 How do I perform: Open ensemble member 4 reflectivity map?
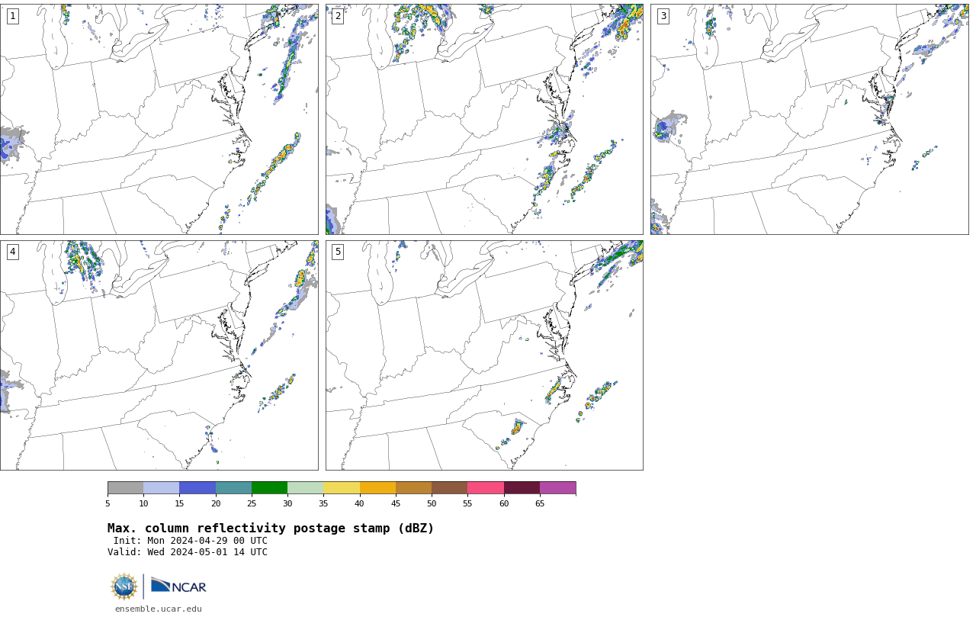[159, 355]
